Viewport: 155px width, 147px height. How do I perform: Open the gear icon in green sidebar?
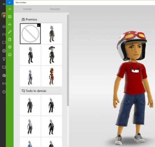(10, 47)
